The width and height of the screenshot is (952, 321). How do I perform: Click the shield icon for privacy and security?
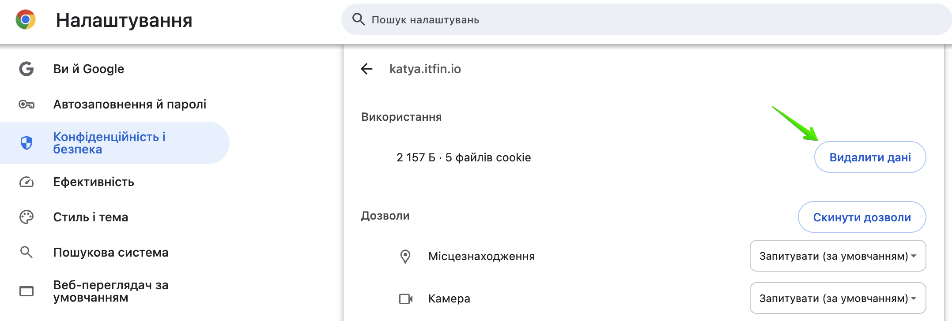26,143
